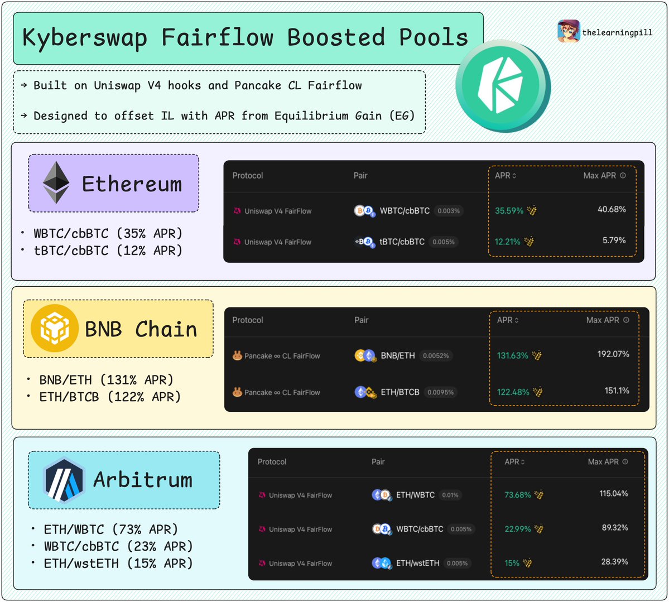Click BNB/ETH token pair icon
This screenshot has height=602, width=669.
tap(365, 355)
